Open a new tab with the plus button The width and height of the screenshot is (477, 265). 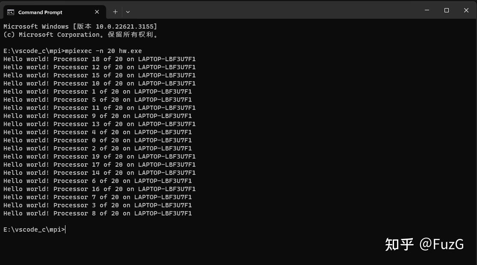(x=115, y=12)
